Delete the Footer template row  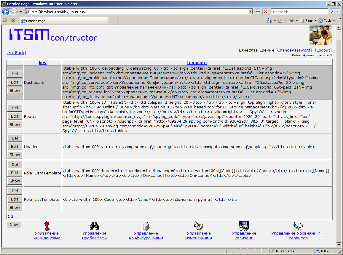15,108
